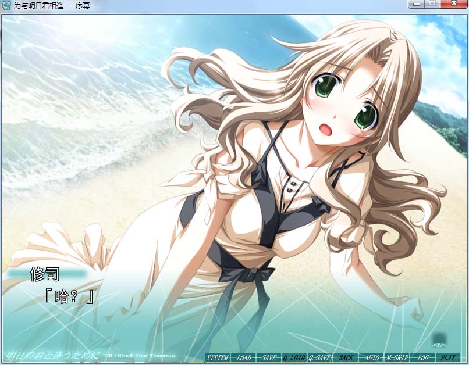The height and width of the screenshot is (365, 469).
Task: Enable M-SKIP message skipping
Action: (x=397, y=357)
